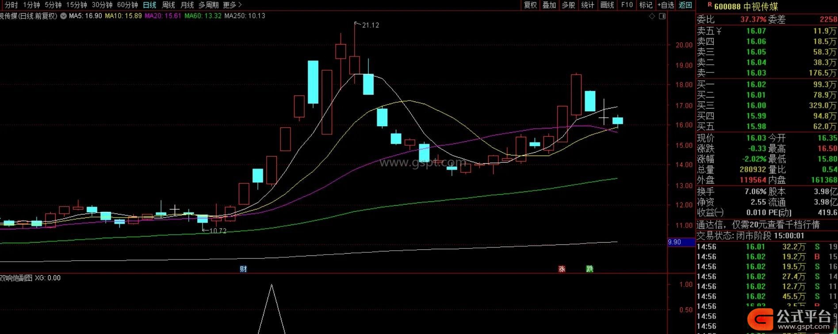Click the MA5: 16.90 indicator label
The width and height of the screenshot is (838, 334).
(85, 16)
